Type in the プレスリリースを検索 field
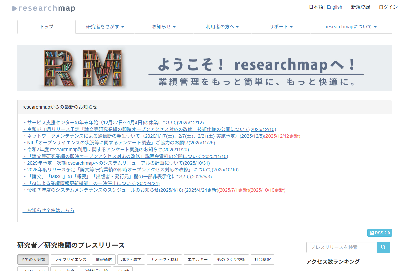 [341, 247]
